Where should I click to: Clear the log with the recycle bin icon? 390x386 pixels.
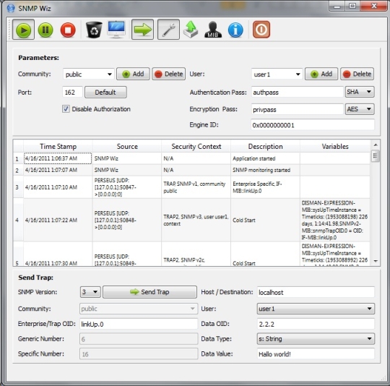(x=94, y=30)
